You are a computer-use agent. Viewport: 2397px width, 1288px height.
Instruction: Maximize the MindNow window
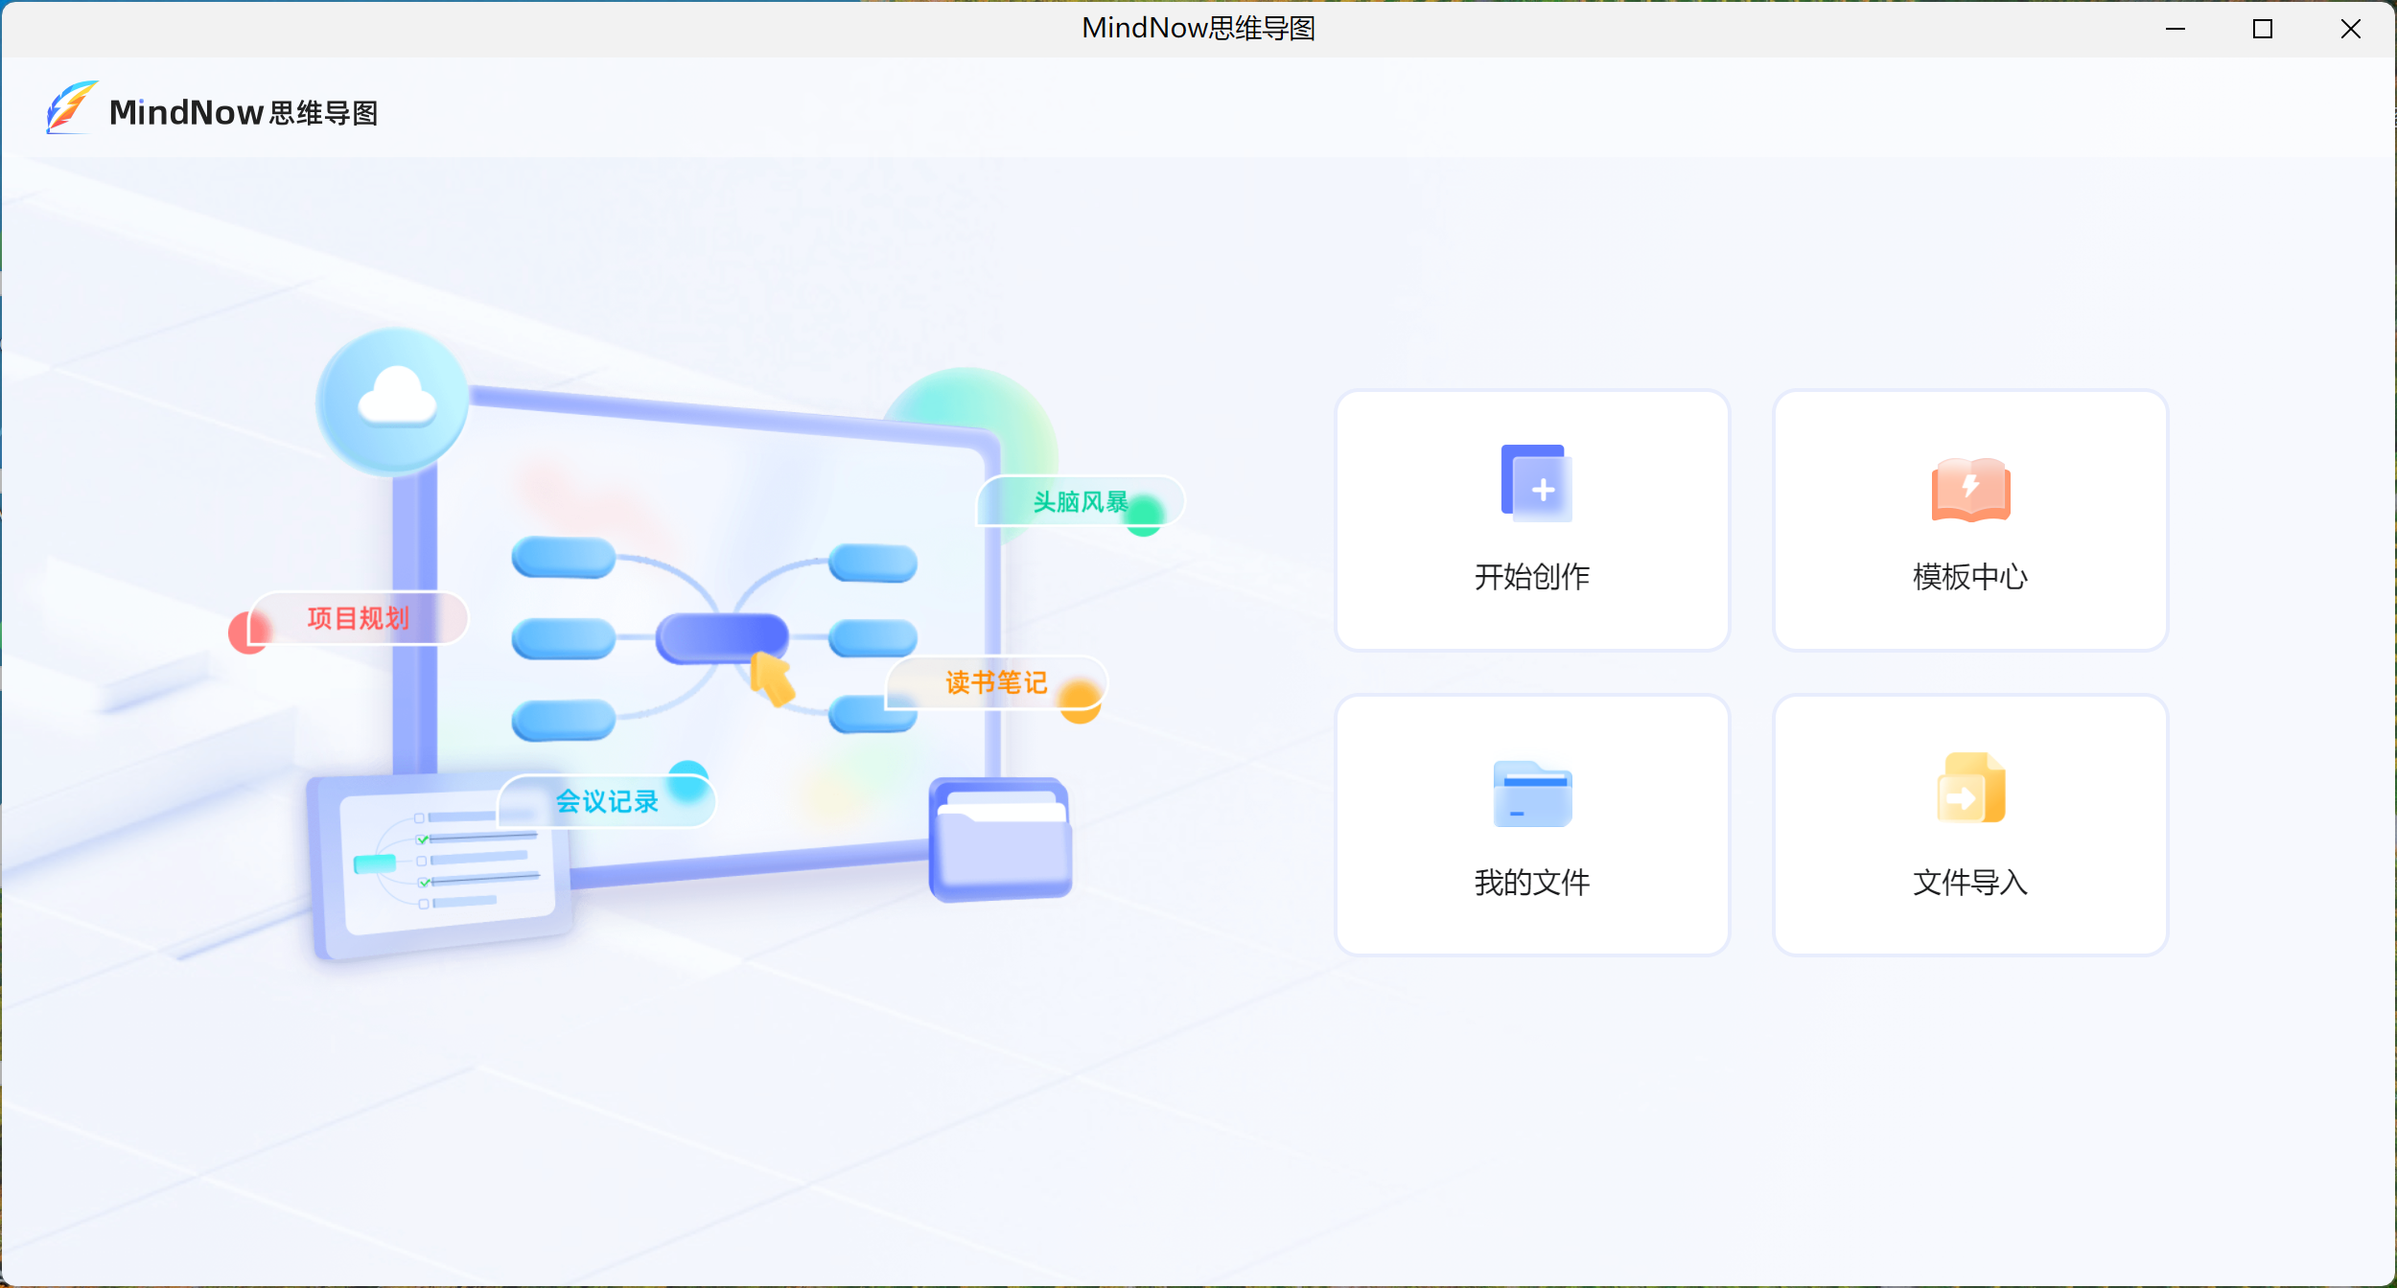(x=2262, y=29)
